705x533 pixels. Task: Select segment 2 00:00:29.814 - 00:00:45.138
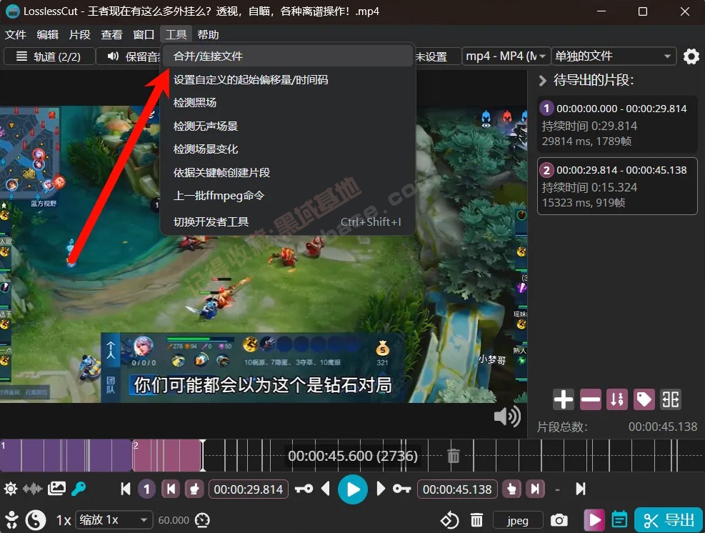617,186
